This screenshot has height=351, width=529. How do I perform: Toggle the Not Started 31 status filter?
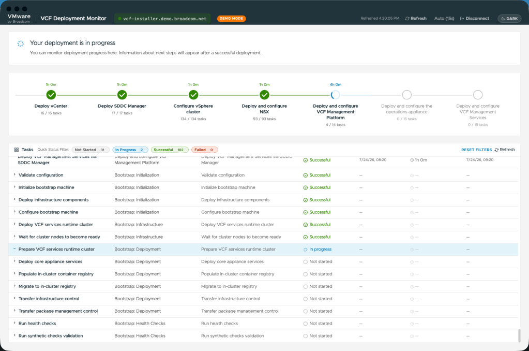pyautogui.click(x=90, y=150)
